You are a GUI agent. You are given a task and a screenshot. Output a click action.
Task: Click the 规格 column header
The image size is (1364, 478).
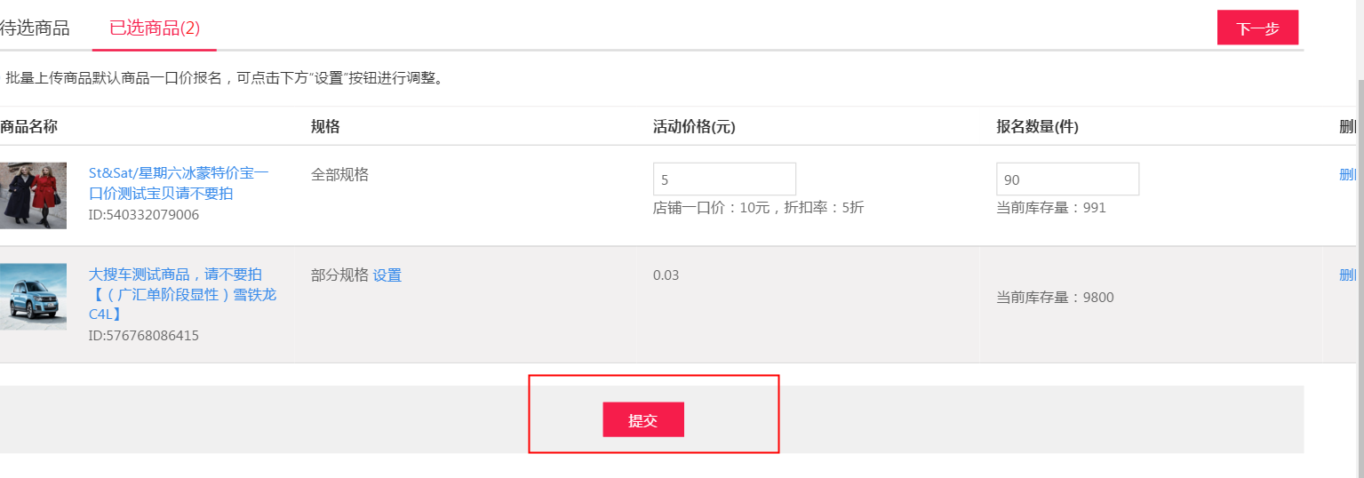coord(325,127)
